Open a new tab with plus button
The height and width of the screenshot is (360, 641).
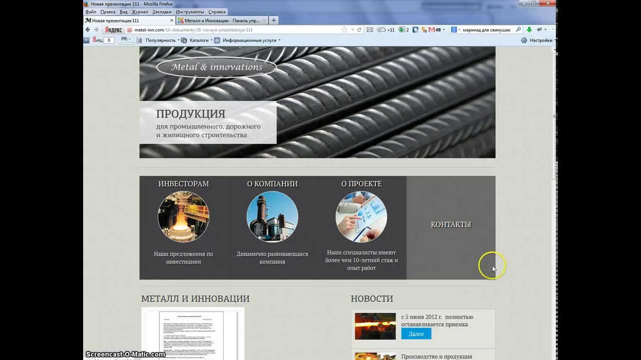[x=273, y=20]
